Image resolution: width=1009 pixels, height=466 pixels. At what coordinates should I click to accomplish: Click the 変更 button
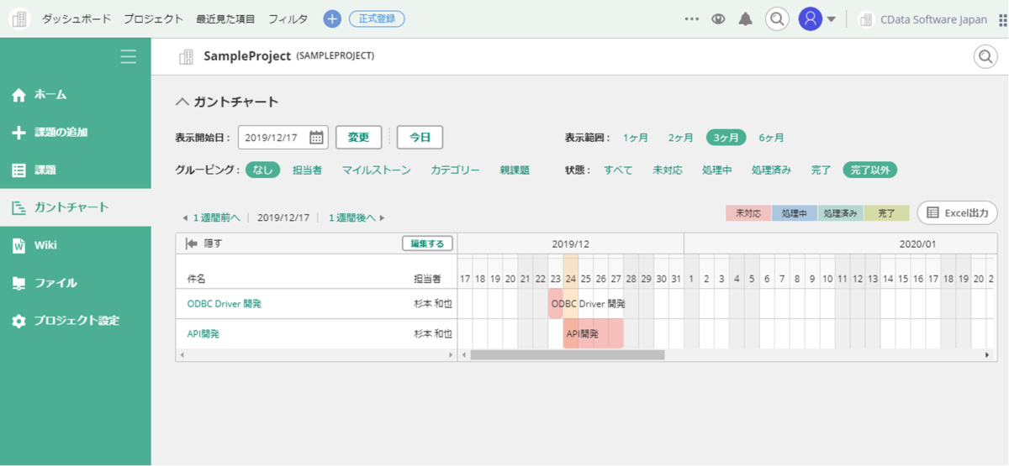pyautogui.click(x=359, y=137)
